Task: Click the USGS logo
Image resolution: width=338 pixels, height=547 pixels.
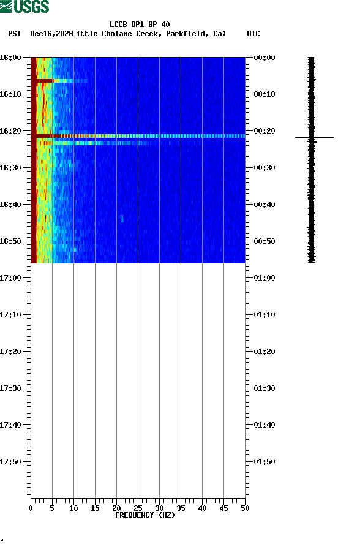Action: point(24,6)
